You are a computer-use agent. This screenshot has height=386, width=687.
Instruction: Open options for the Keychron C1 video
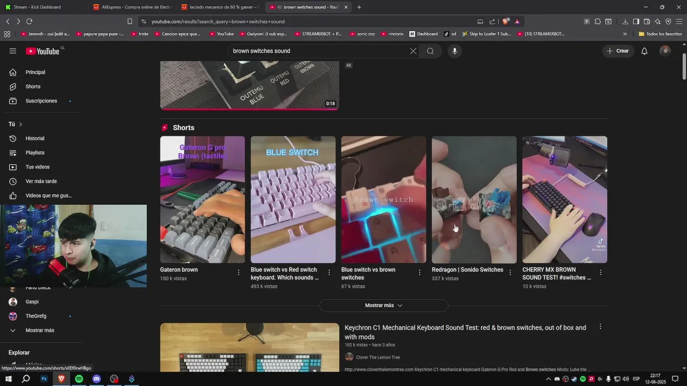click(600, 326)
